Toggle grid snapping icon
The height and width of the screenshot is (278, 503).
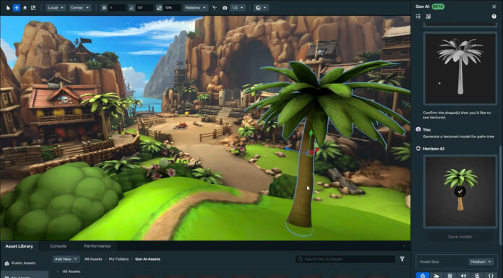(104, 8)
